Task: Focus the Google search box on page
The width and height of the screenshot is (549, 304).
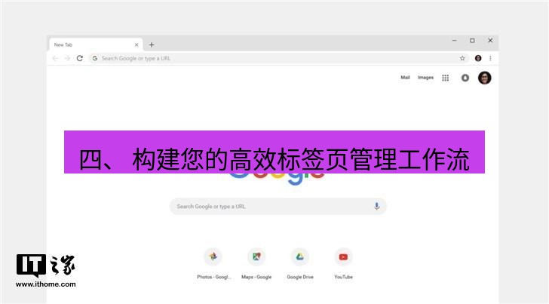Action: tap(271, 206)
